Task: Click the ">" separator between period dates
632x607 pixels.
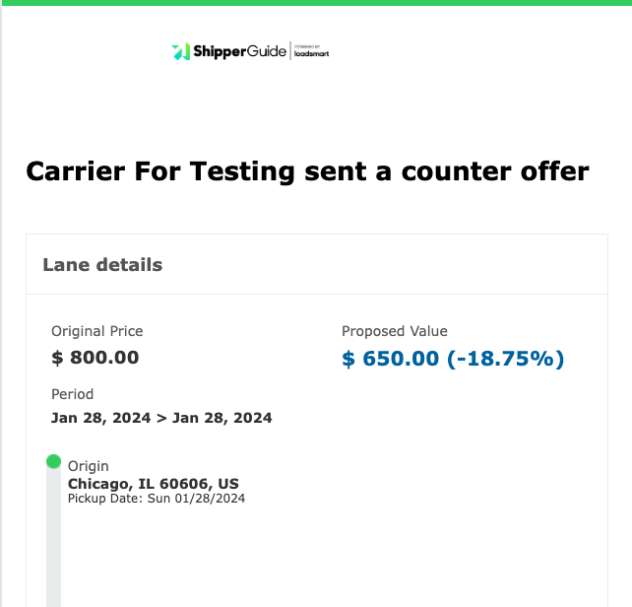Action: click(x=161, y=418)
